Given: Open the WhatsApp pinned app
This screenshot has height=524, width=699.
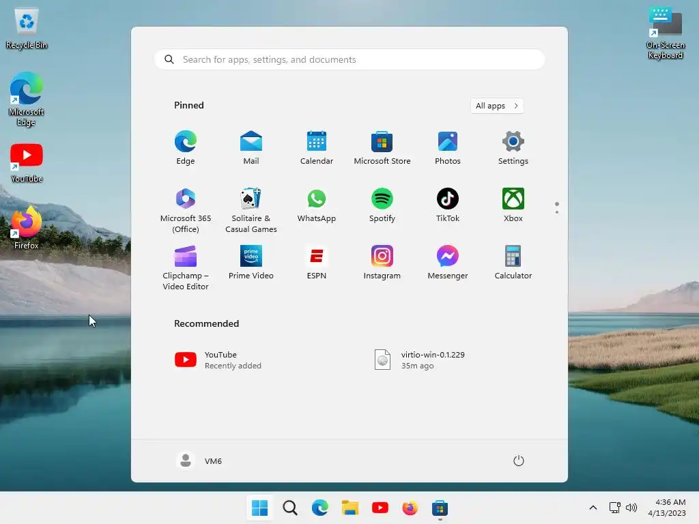Looking at the screenshot, I should 317,205.
